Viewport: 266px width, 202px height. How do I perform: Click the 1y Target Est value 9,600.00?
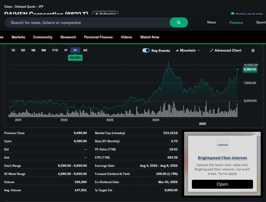pyautogui.click(x=171, y=190)
